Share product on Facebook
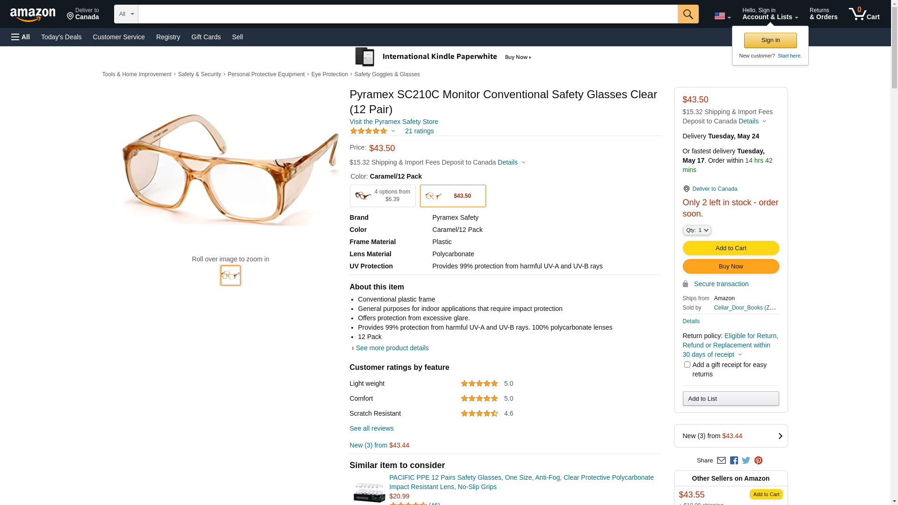Viewport: 898px width, 505px height. coord(734,461)
